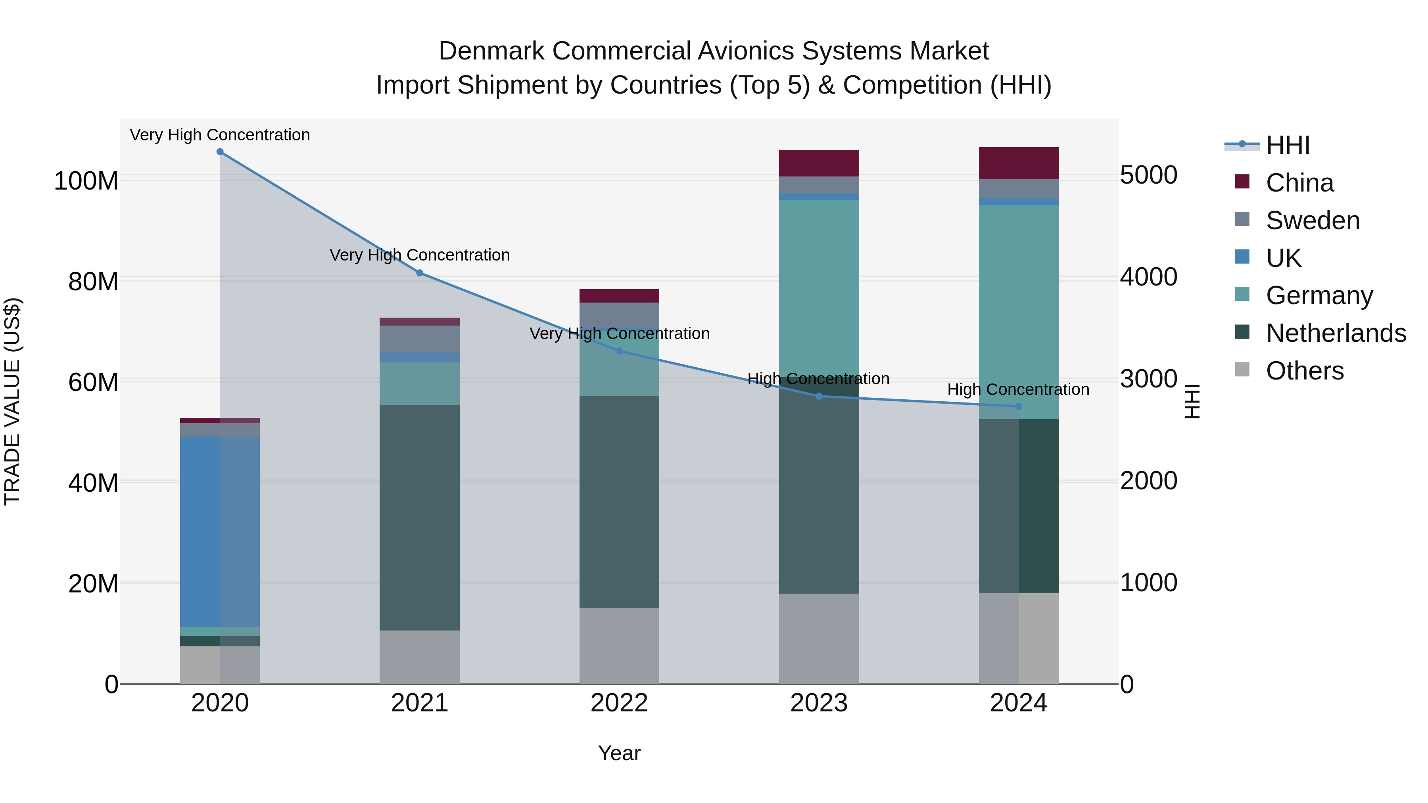Toggle Germany series in the legend

pos(1304,295)
